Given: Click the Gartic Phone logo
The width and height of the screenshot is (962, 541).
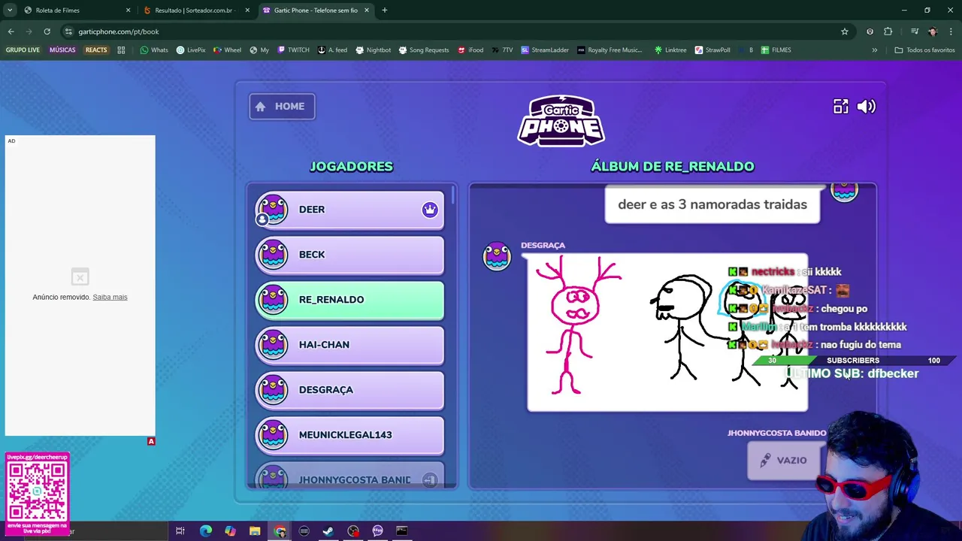Looking at the screenshot, I should 561,120.
